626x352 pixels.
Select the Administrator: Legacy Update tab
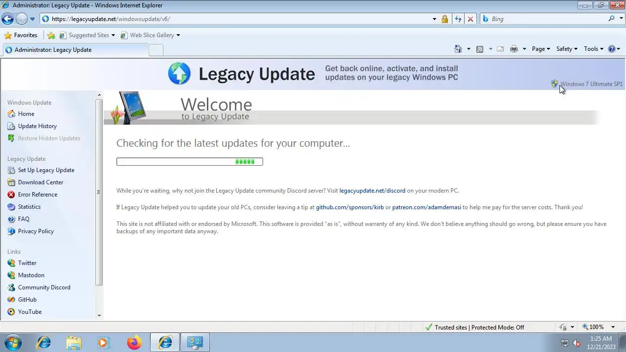[x=75, y=50]
